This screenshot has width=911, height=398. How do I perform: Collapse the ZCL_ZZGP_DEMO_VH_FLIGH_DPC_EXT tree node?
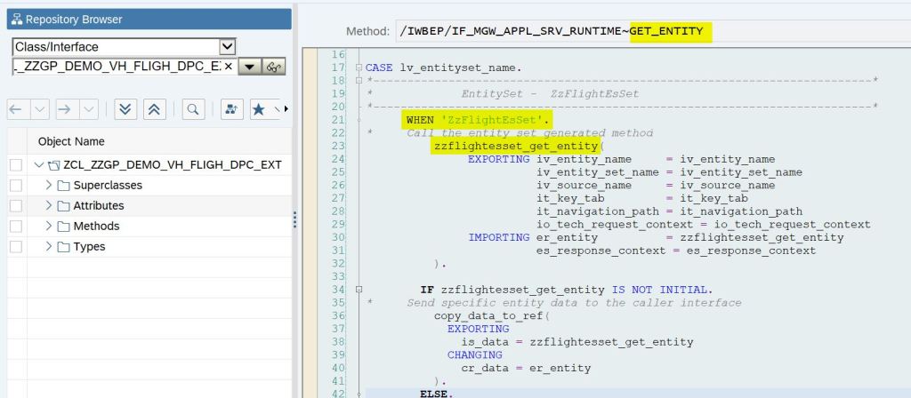pyautogui.click(x=39, y=165)
